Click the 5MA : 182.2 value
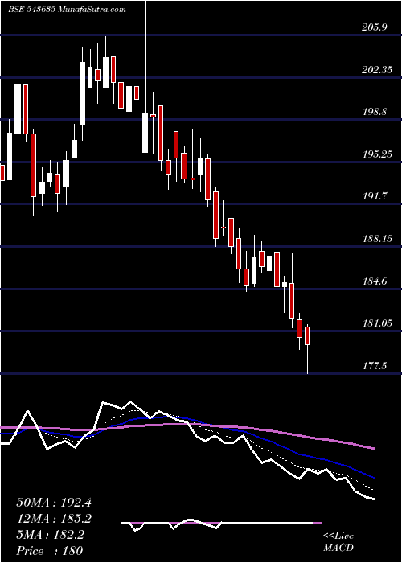 click(x=50, y=535)
